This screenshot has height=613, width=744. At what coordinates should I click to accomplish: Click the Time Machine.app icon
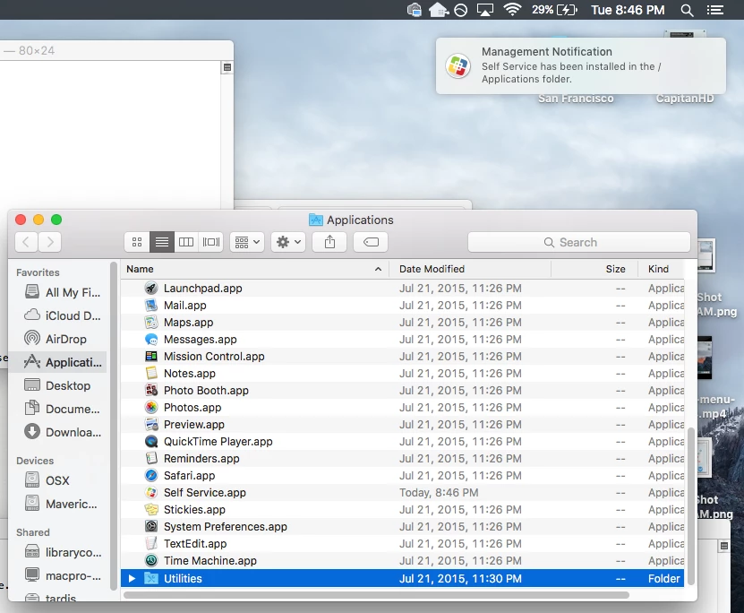click(x=151, y=561)
